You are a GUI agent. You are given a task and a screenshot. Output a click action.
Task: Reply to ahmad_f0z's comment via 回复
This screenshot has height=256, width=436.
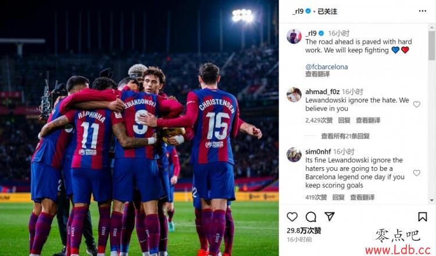(344, 120)
